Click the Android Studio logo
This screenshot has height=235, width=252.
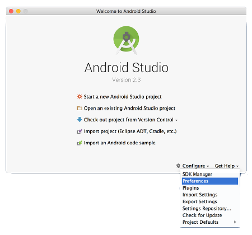click(126, 40)
